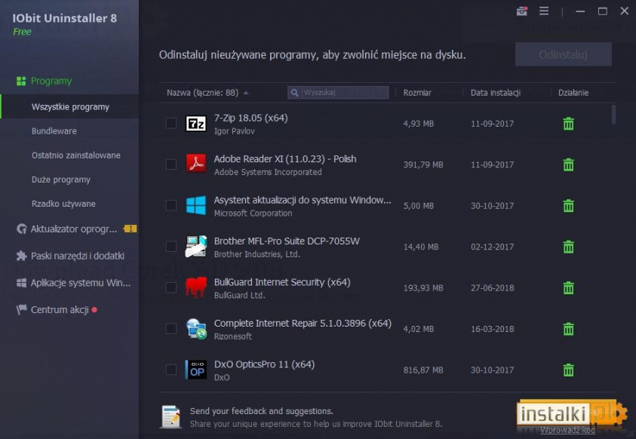Check the DxO OpticsPro 11 checkbox
636x439 pixels.
click(x=171, y=370)
